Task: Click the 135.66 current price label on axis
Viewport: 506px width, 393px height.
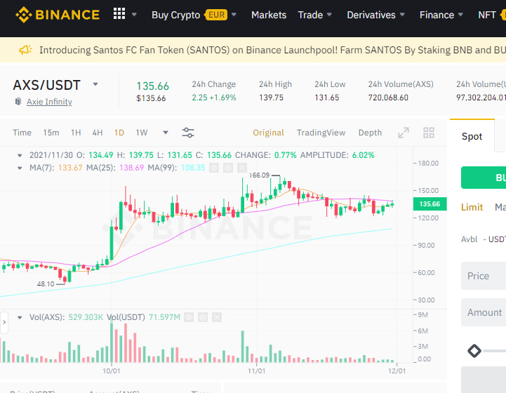Action: 430,204
